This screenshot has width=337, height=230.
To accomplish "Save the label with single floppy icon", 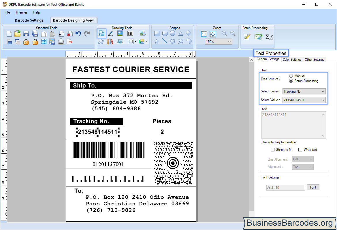I will click(26, 34).
